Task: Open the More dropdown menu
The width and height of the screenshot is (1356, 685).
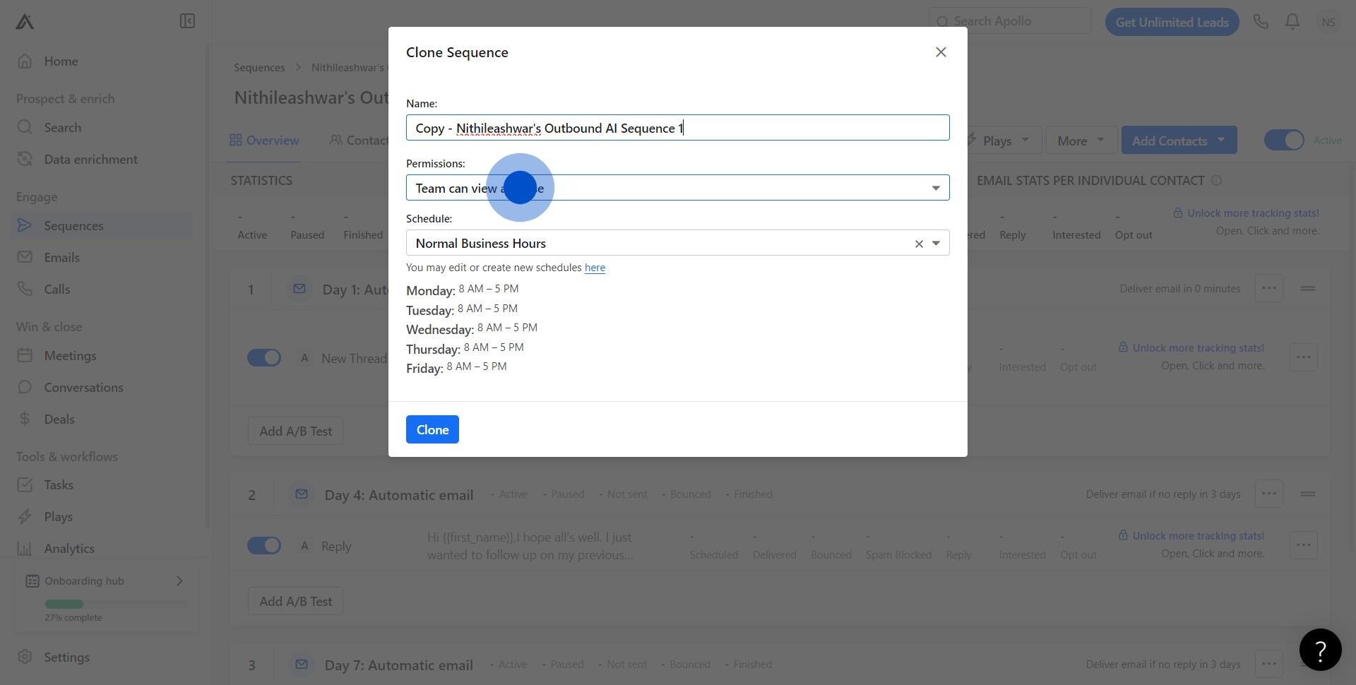Action: tap(1081, 141)
